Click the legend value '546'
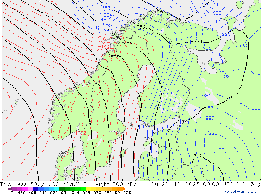The image size is (264, 194). (x=76, y=192)
